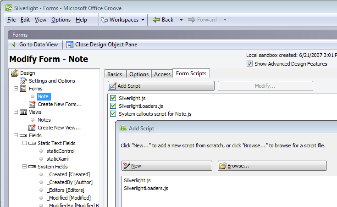Image resolution: width=337 pixels, height=207 pixels.
Task: Select SilverlightLoaders.js in Add Script list
Action: [146, 188]
